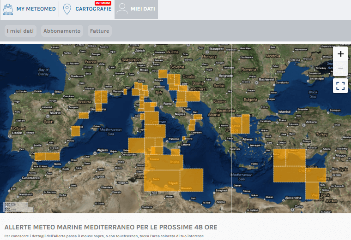Click the Algiers label on the map
The height and width of the screenshot is (240, 351).
[x=103, y=150]
